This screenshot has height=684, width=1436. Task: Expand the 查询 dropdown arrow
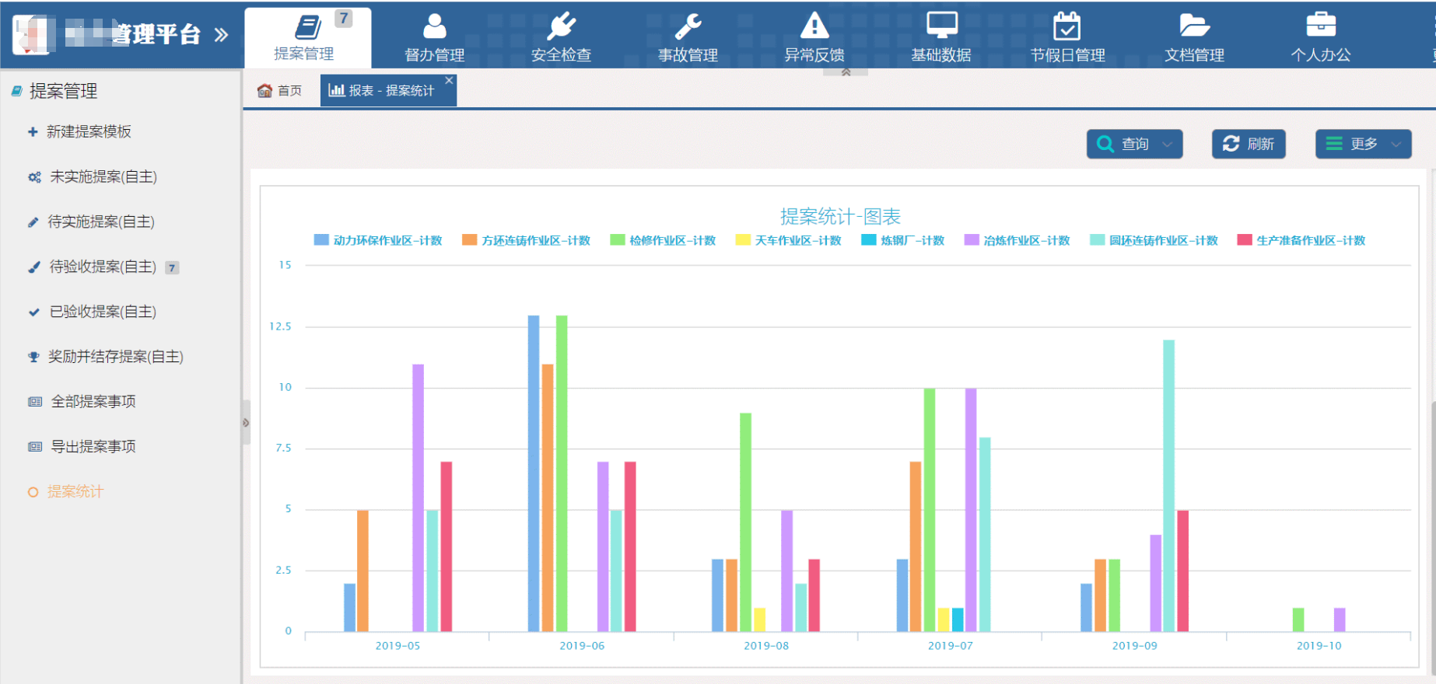[x=1167, y=145]
